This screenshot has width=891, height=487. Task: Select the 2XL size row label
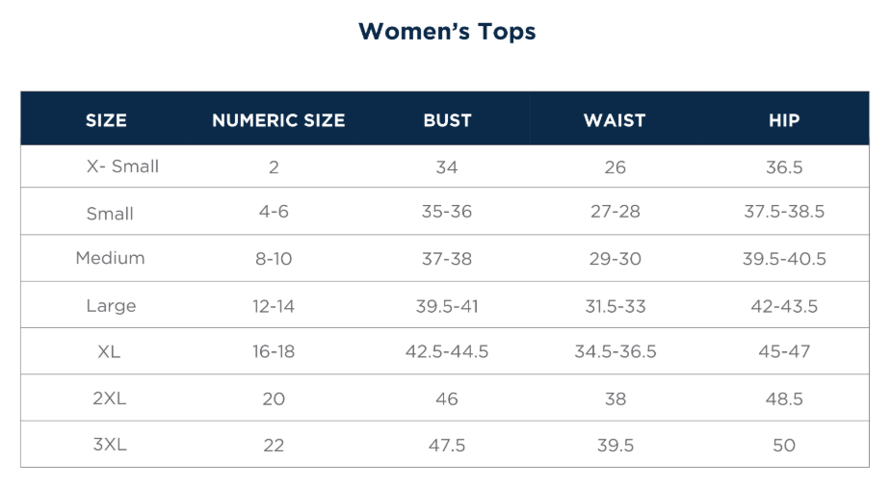point(110,397)
